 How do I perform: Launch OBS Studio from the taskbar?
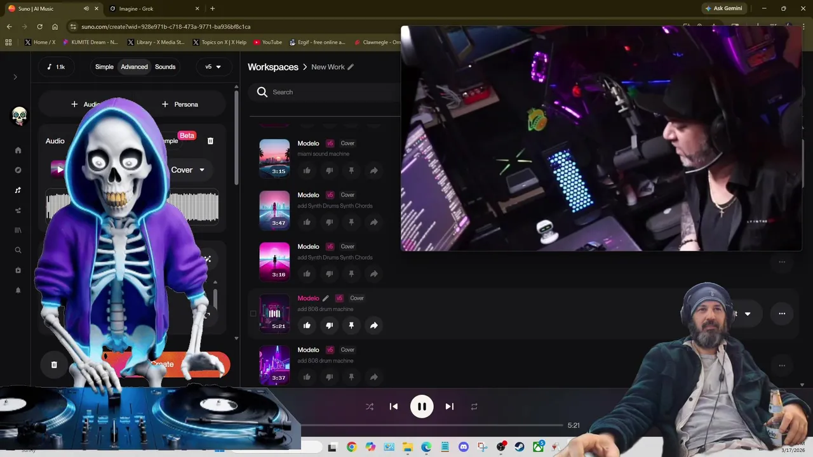click(501, 447)
